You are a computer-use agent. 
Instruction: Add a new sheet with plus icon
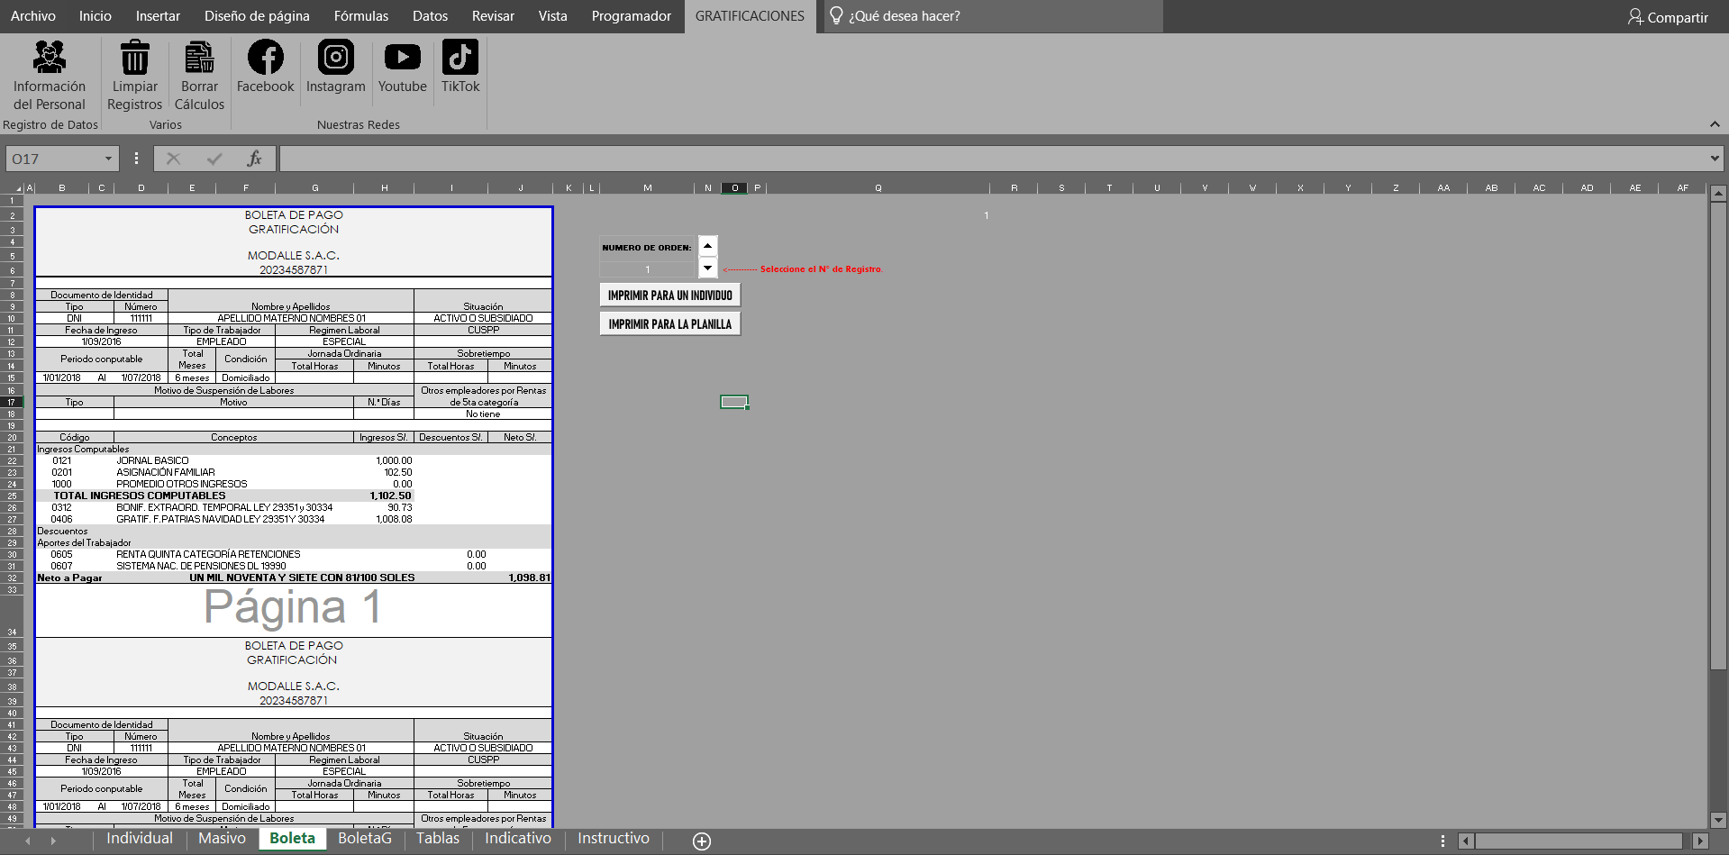tap(702, 841)
